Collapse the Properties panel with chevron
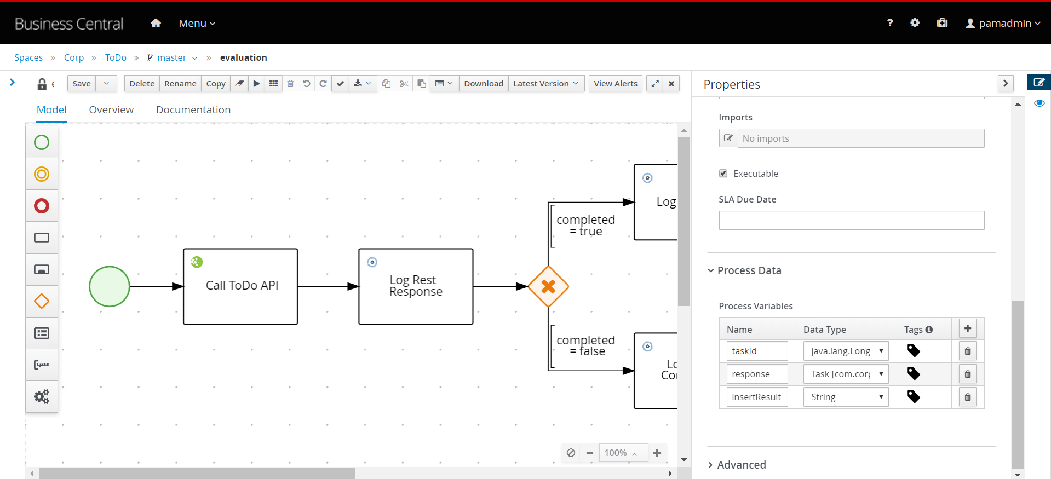 tap(1006, 83)
